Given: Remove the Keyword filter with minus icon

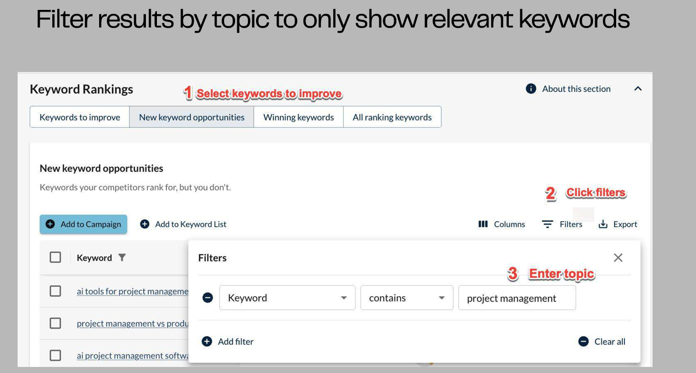Looking at the screenshot, I should 208,298.
